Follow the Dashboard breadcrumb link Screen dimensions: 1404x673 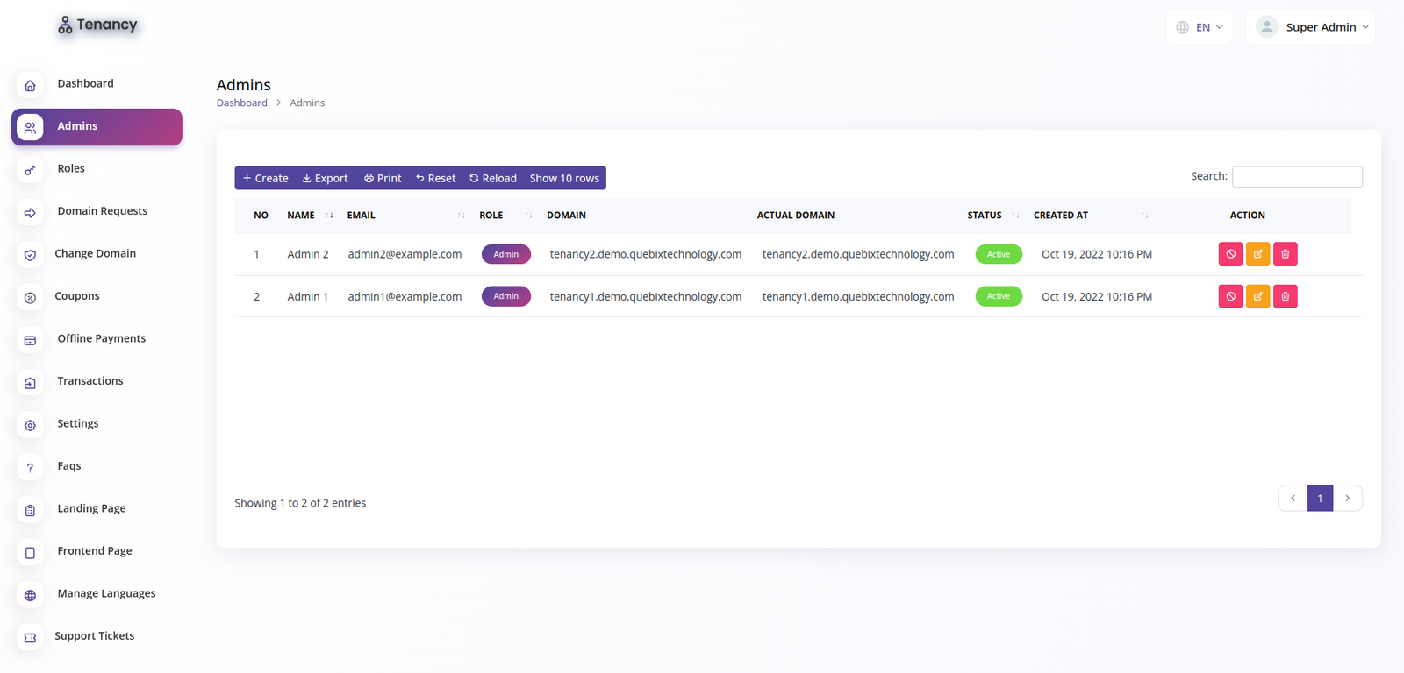(241, 103)
